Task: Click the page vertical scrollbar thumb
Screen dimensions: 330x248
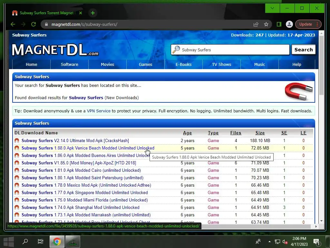Action: (x=321, y=65)
